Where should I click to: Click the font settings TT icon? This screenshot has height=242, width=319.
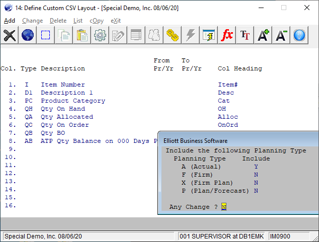pos(245,35)
